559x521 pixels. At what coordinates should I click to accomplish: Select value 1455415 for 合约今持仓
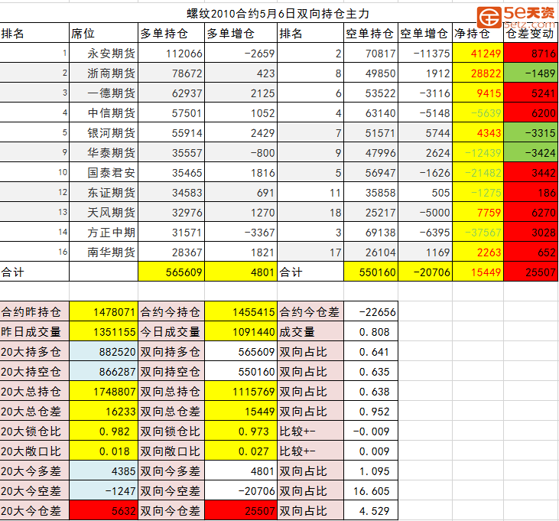pos(241,312)
